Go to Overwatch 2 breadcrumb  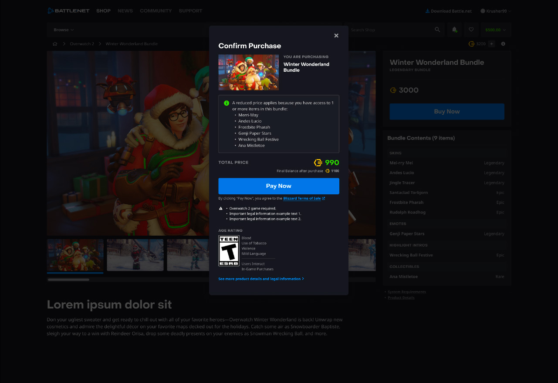(82, 44)
